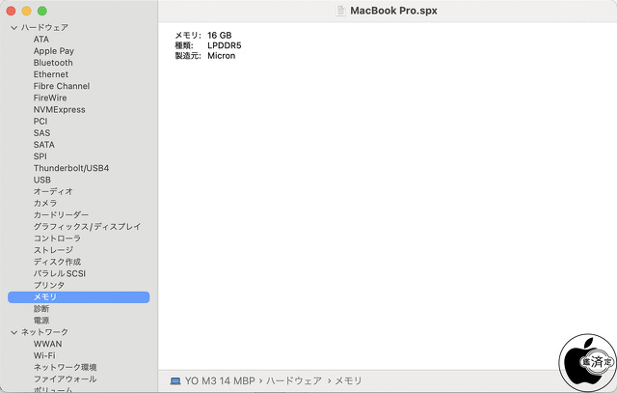Select ファイアウォール in the sidebar
This screenshot has height=393, width=617.
tap(65, 379)
